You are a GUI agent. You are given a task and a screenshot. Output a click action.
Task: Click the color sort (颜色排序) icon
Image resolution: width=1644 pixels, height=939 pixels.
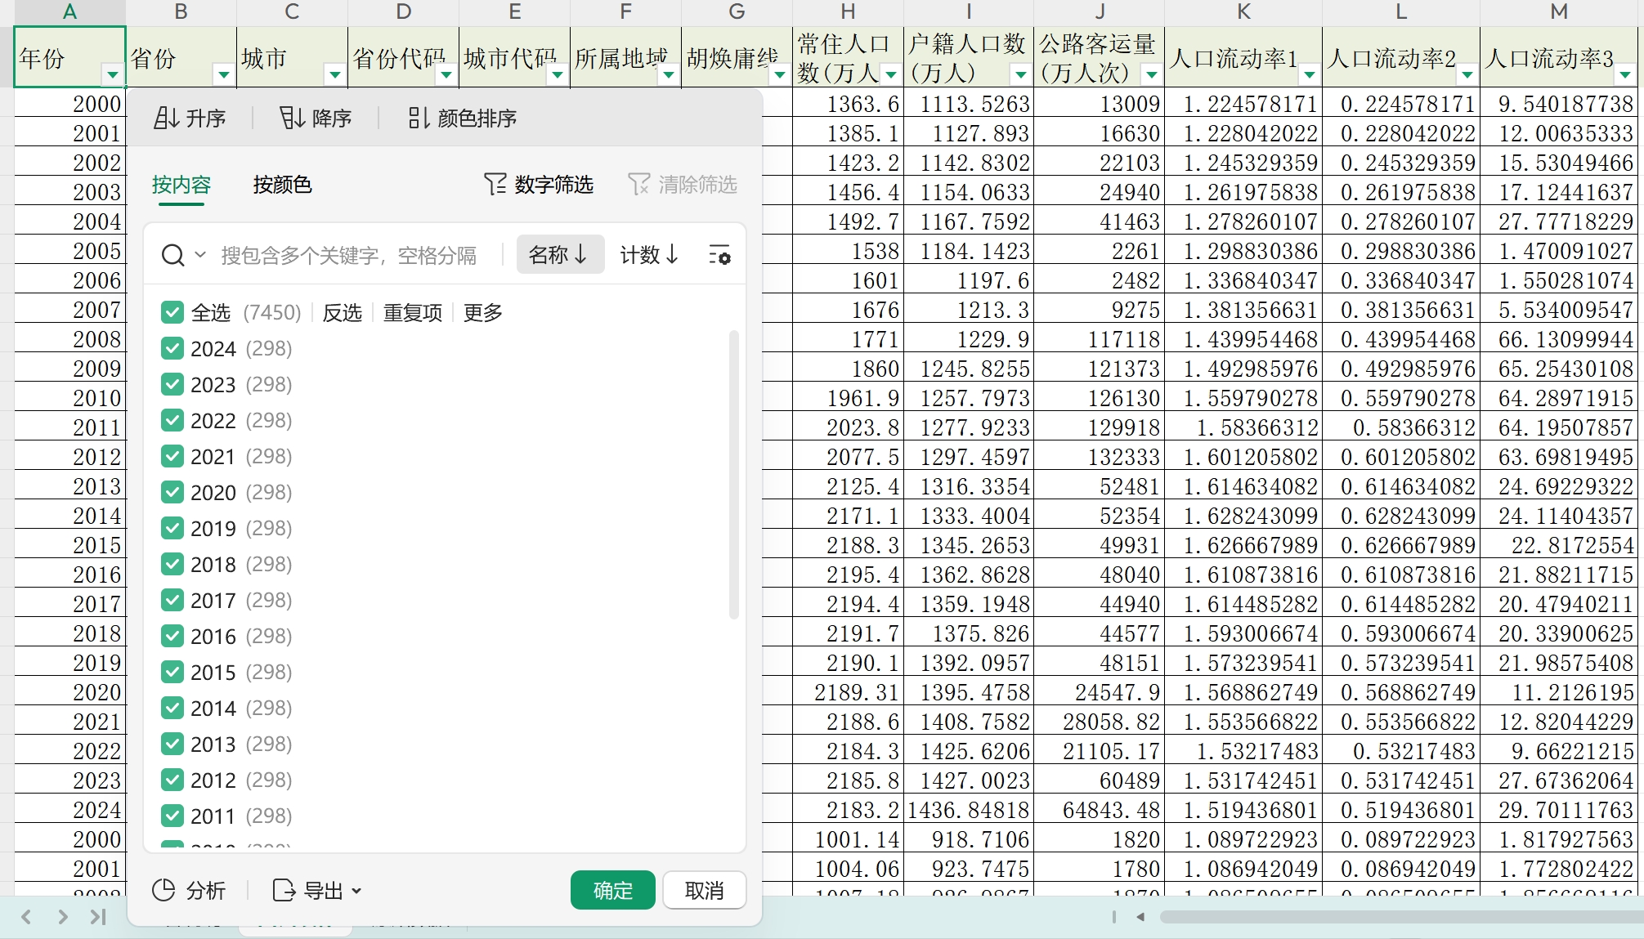[418, 118]
